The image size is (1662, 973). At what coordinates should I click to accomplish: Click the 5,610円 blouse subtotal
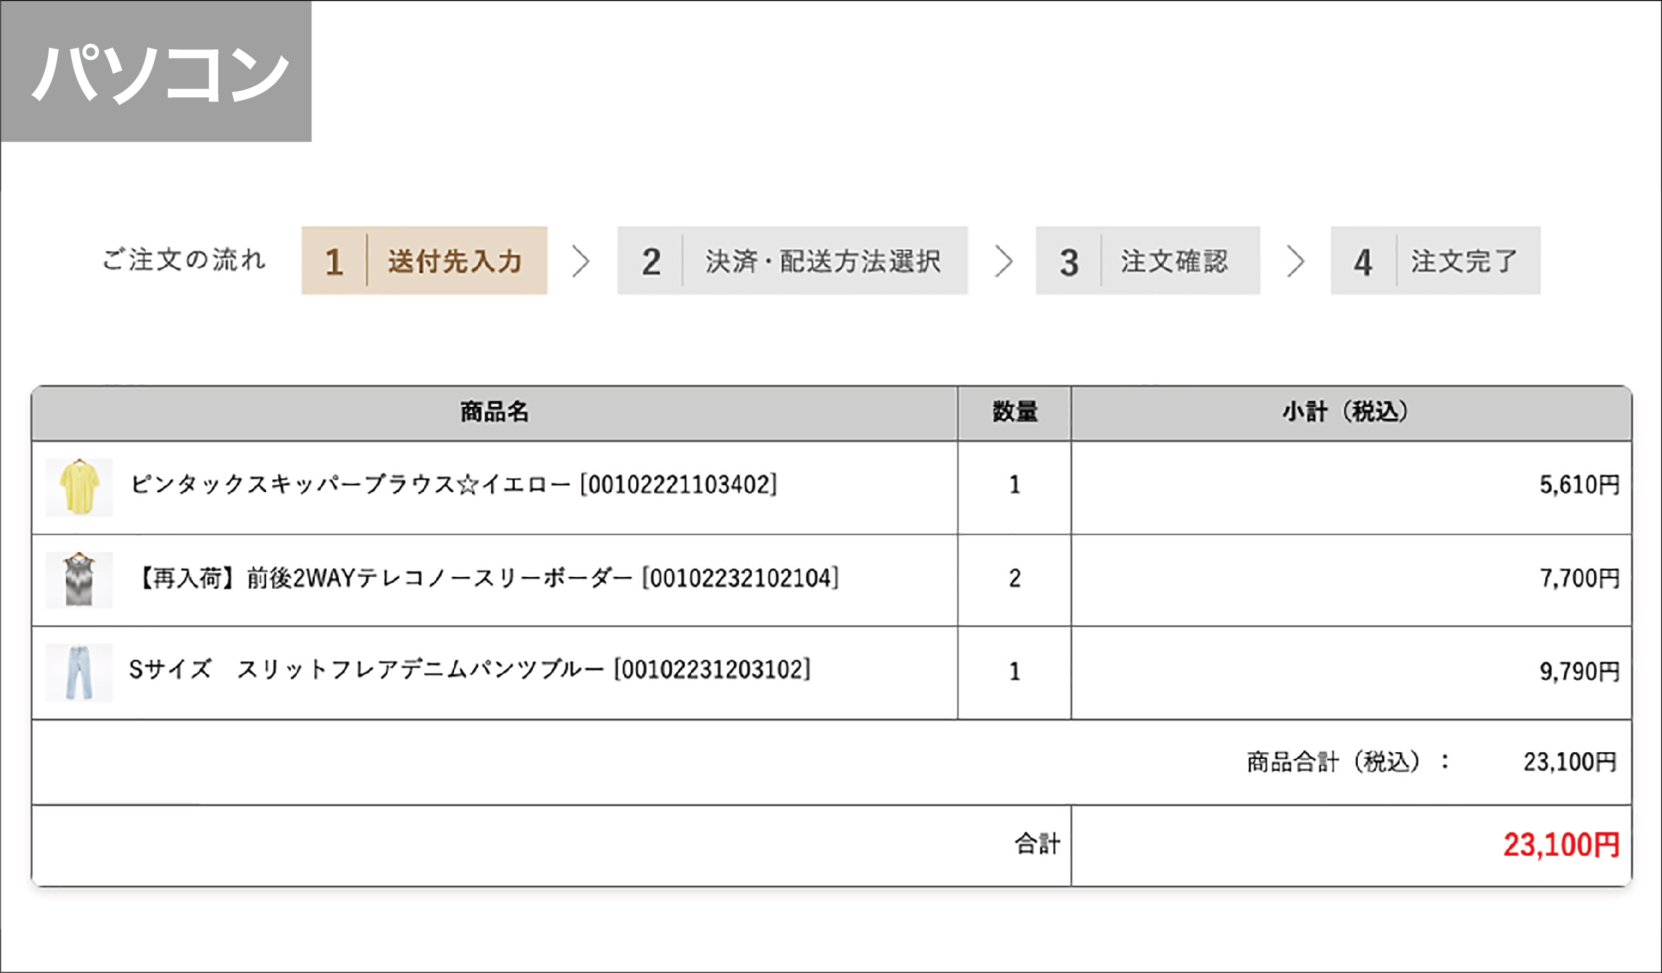click(x=1579, y=485)
